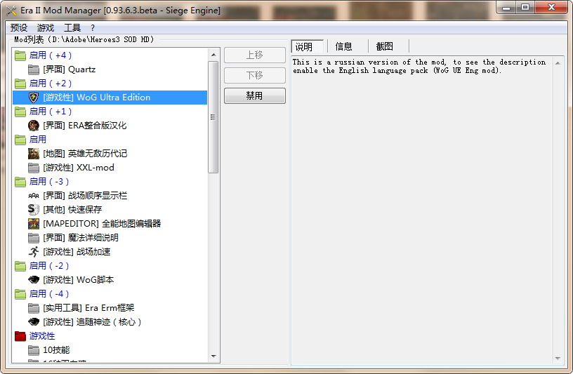Click the ERA整合版汉化 mod icon
The height and width of the screenshot is (374, 573).
point(34,126)
